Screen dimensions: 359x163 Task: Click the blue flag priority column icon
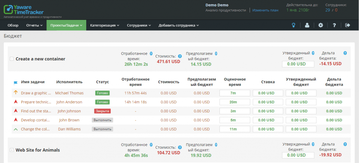[x=15, y=82]
